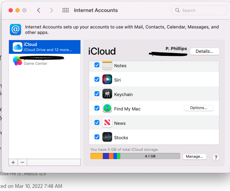Click Manage... iCloud storage
The image size is (230, 191).
pyautogui.click(x=195, y=157)
